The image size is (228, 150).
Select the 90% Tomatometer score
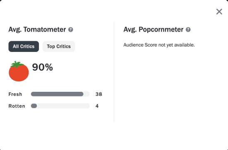click(42, 67)
